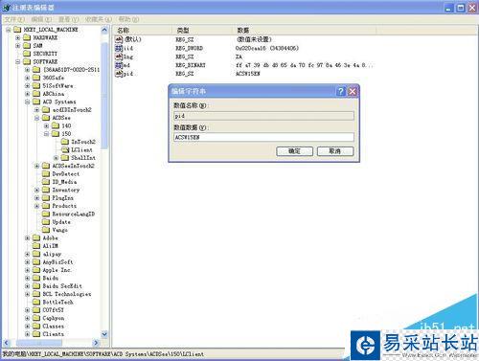This screenshot has width=479, height=361.
Task: Select the Apple Inc. folder icon
Action: (36, 270)
